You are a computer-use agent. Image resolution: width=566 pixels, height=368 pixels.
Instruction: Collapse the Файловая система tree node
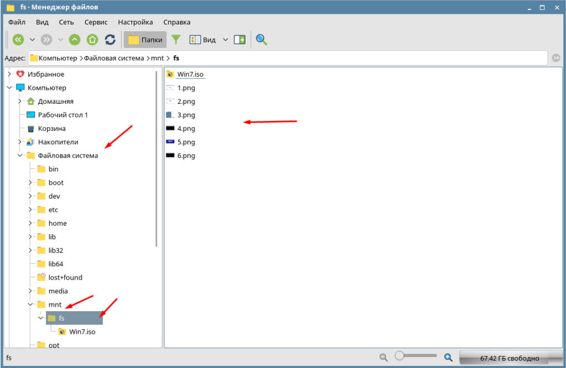[x=20, y=156]
